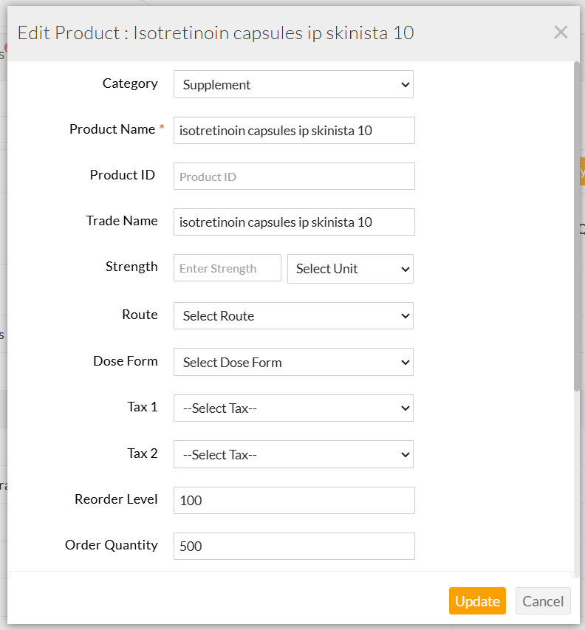Open the Select Unit dropdown for Strength
This screenshot has width=585, height=630.
pyautogui.click(x=350, y=269)
